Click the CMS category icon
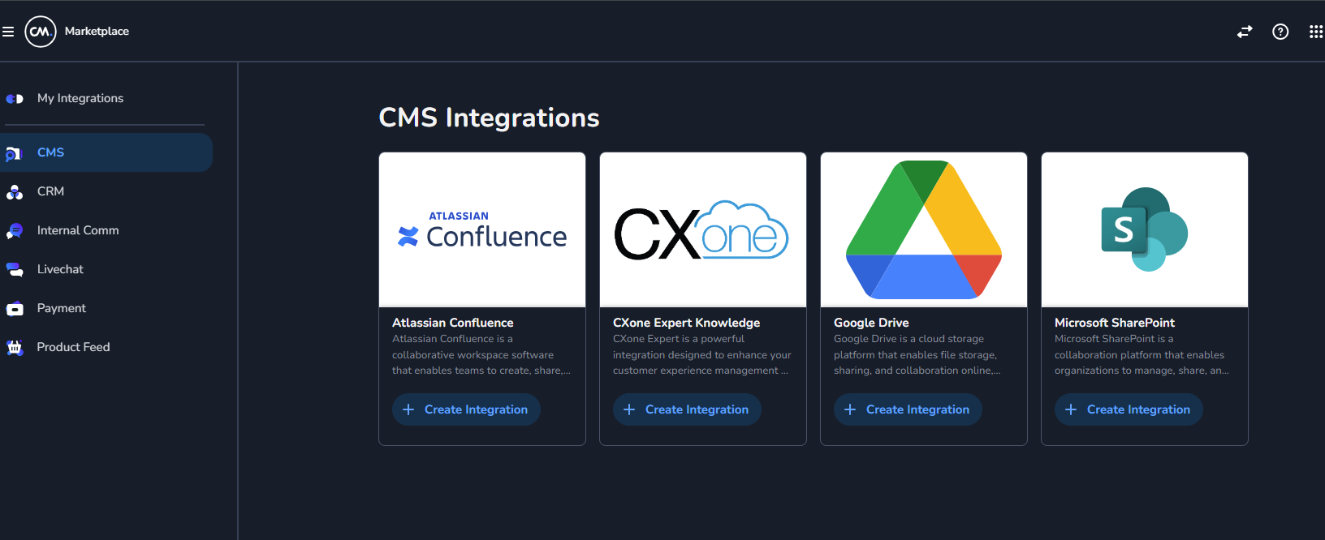This screenshot has width=1325, height=540. tap(13, 153)
